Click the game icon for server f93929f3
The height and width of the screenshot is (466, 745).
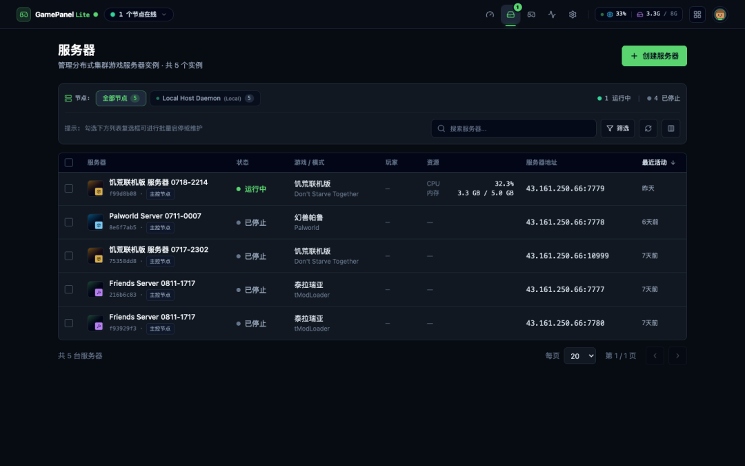click(x=95, y=323)
